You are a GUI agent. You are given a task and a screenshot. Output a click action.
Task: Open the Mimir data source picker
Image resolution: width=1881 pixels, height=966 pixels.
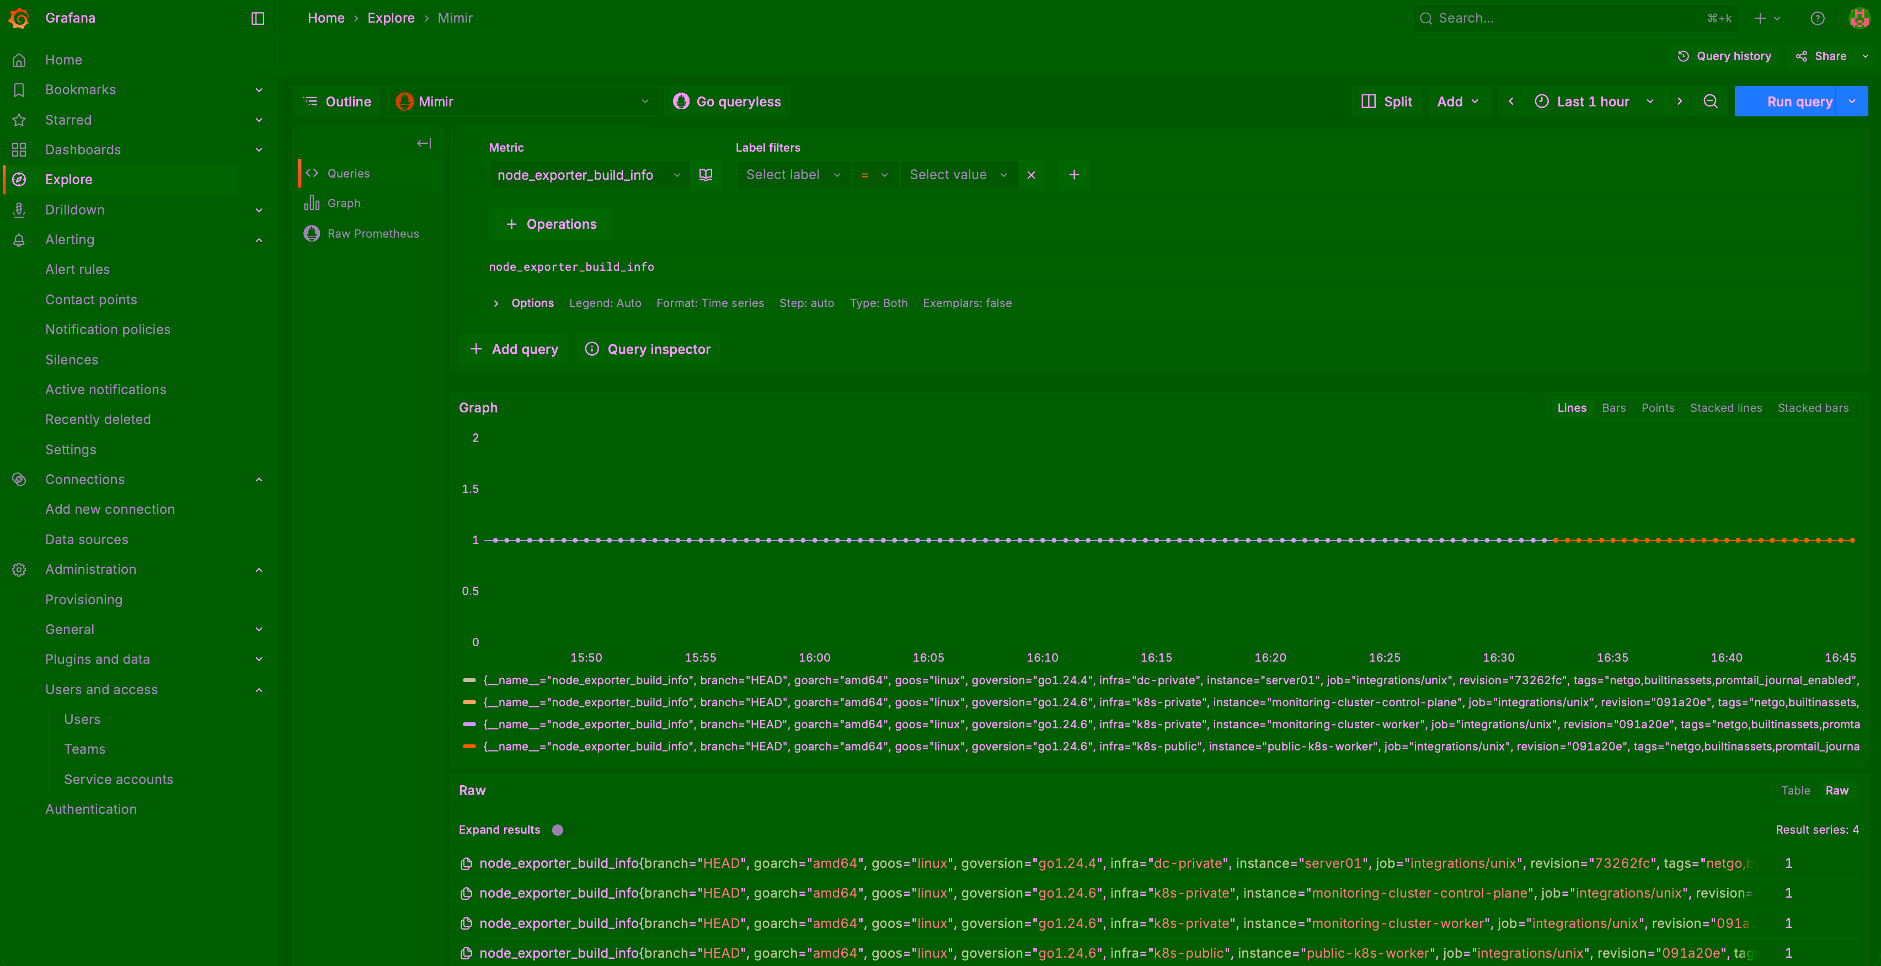click(x=523, y=101)
